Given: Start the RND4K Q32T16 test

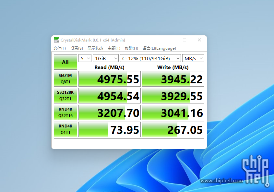Looking at the screenshot, I should (66, 113).
